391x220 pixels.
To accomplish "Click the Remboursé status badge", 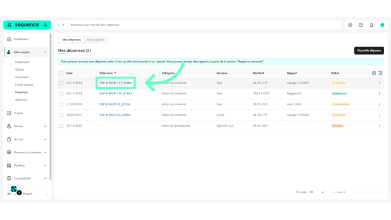I will (x=339, y=94).
